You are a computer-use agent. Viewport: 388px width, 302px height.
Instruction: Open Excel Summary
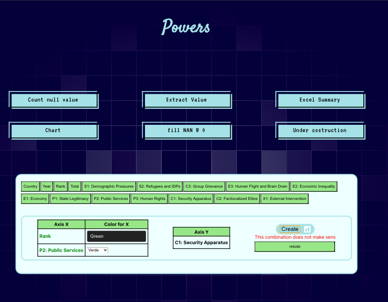(320, 100)
